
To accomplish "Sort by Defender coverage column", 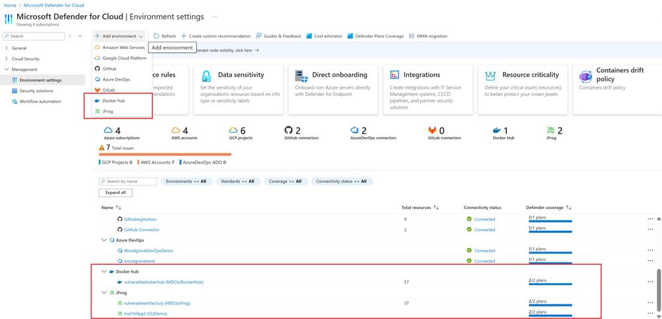I will [547, 208].
